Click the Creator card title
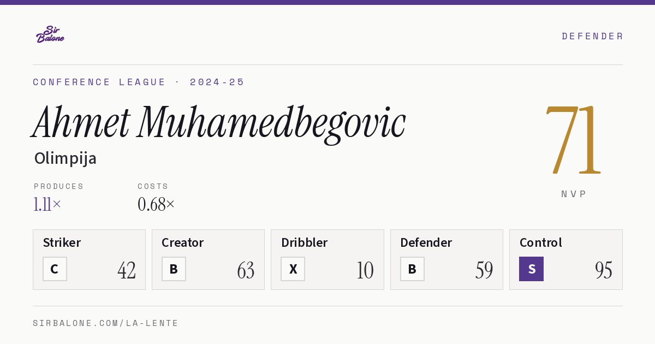 coord(183,242)
